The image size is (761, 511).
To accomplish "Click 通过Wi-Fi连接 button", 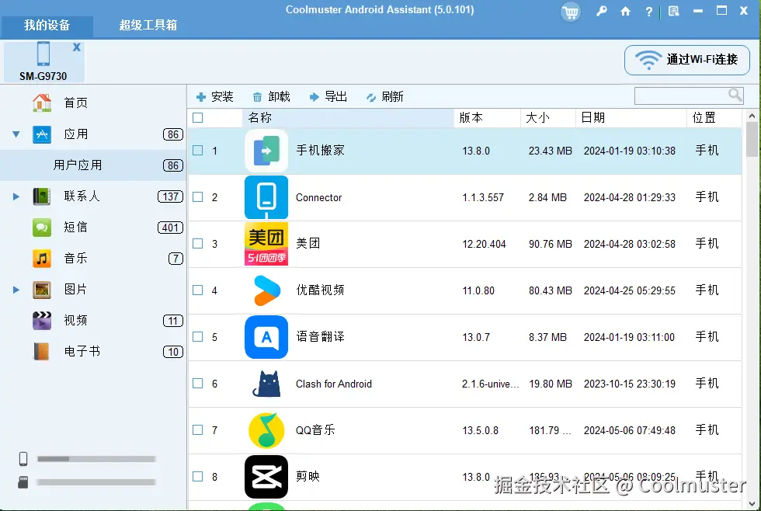I will (x=687, y=60).
